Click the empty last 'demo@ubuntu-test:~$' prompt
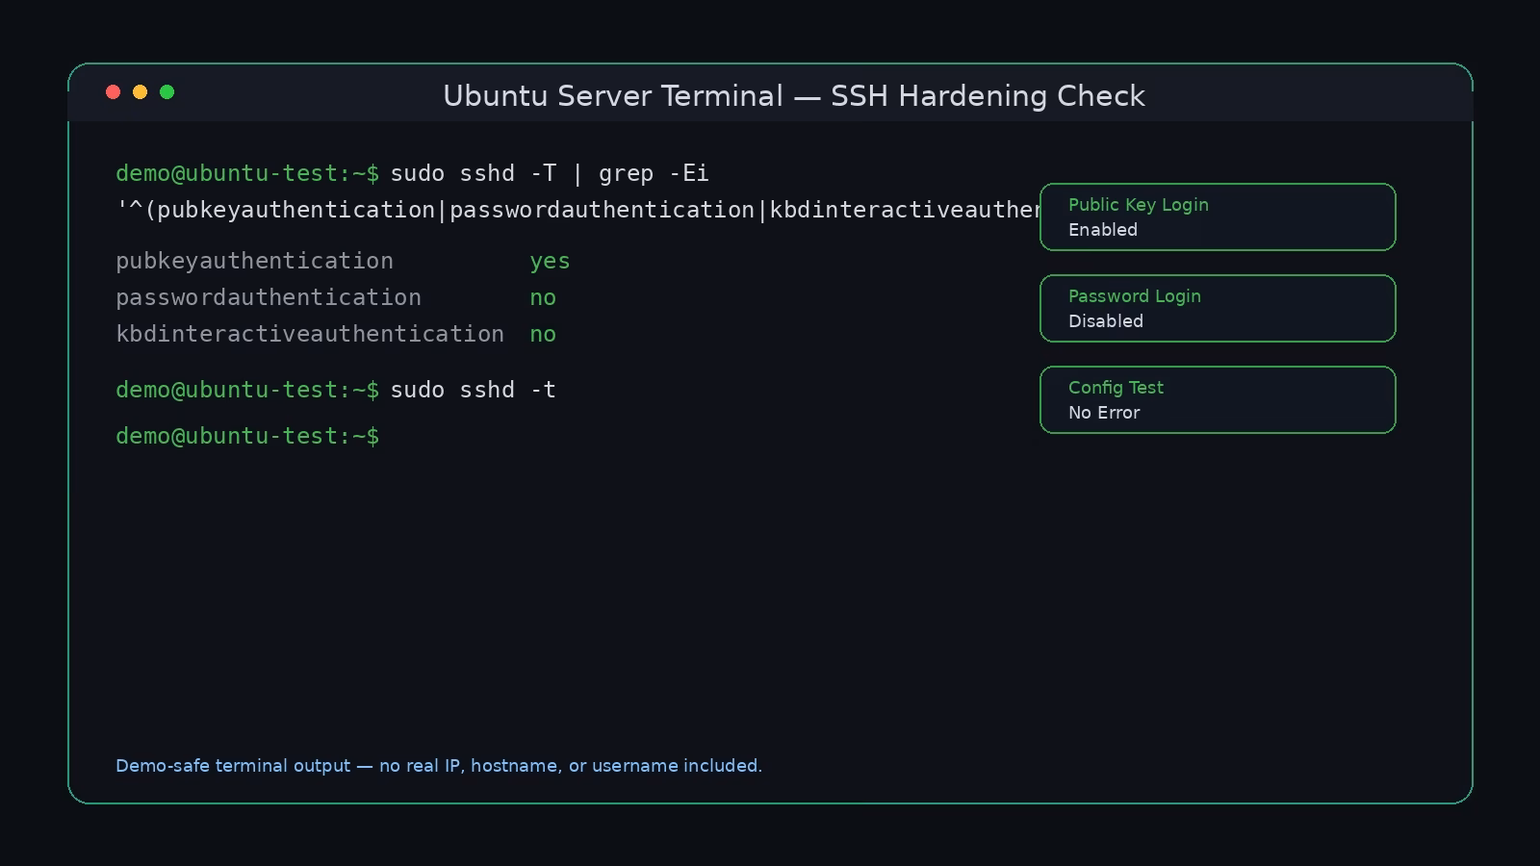The width and height of the screenshot is (1540, 866). [247, 436]
